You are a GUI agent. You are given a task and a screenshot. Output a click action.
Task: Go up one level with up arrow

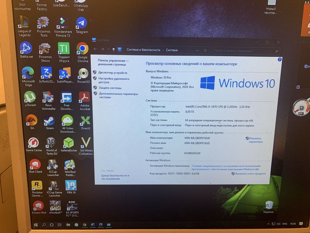pyautogui.click(x=114, y=49)
